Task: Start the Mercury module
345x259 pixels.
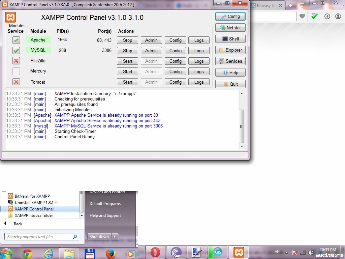Action: [x=127, y=71]
